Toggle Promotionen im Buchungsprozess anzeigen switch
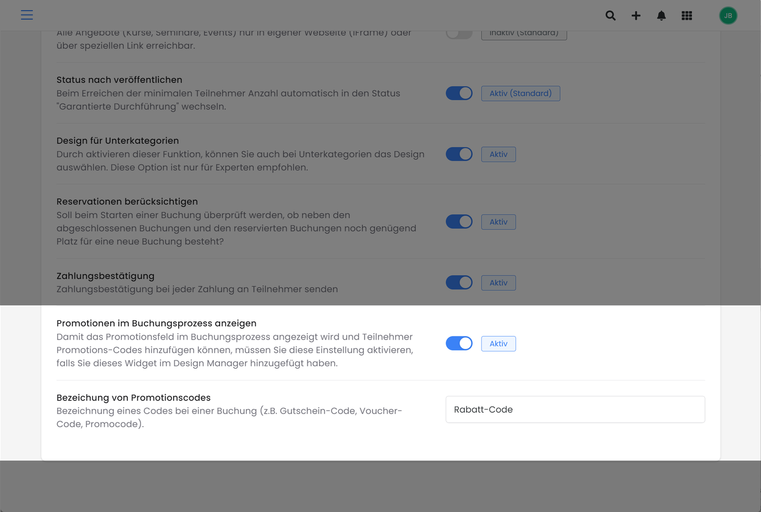 coord(459,343)
